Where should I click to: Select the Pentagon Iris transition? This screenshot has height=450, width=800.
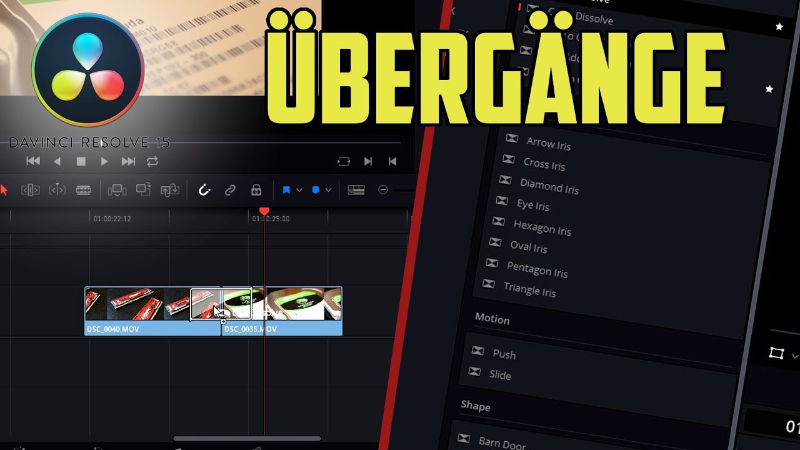pos(537,269)
